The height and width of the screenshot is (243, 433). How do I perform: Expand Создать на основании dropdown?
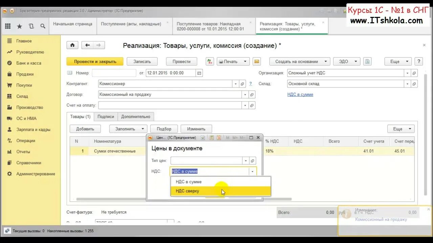coord(326,61)
